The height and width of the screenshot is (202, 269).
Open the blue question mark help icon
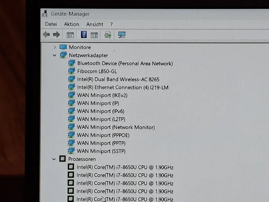point(84,35)
